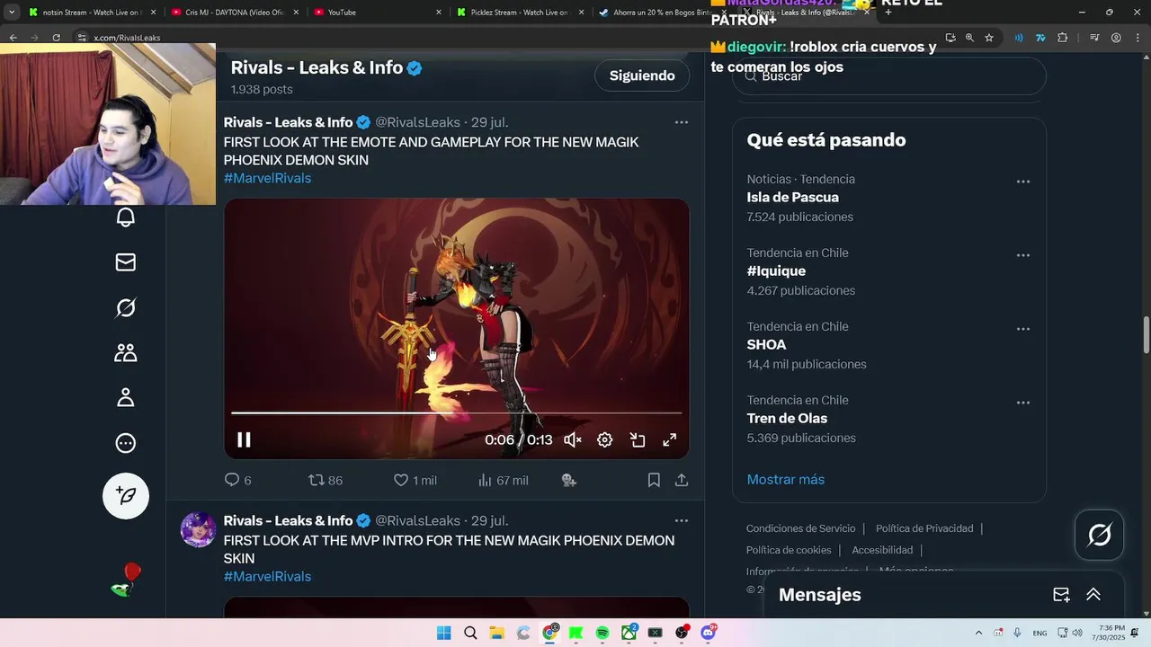1151x647 pixels.
Task: View analytics showing 67 mil views
Action: (x=503, y=481)
